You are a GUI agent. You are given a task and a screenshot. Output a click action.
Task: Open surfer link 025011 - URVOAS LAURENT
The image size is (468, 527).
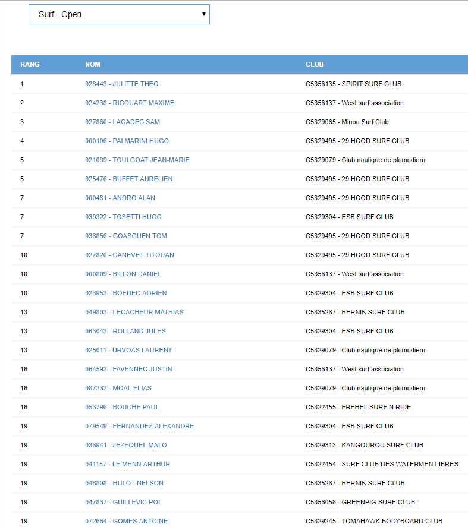pyautogui.click(x=128, y=350)
